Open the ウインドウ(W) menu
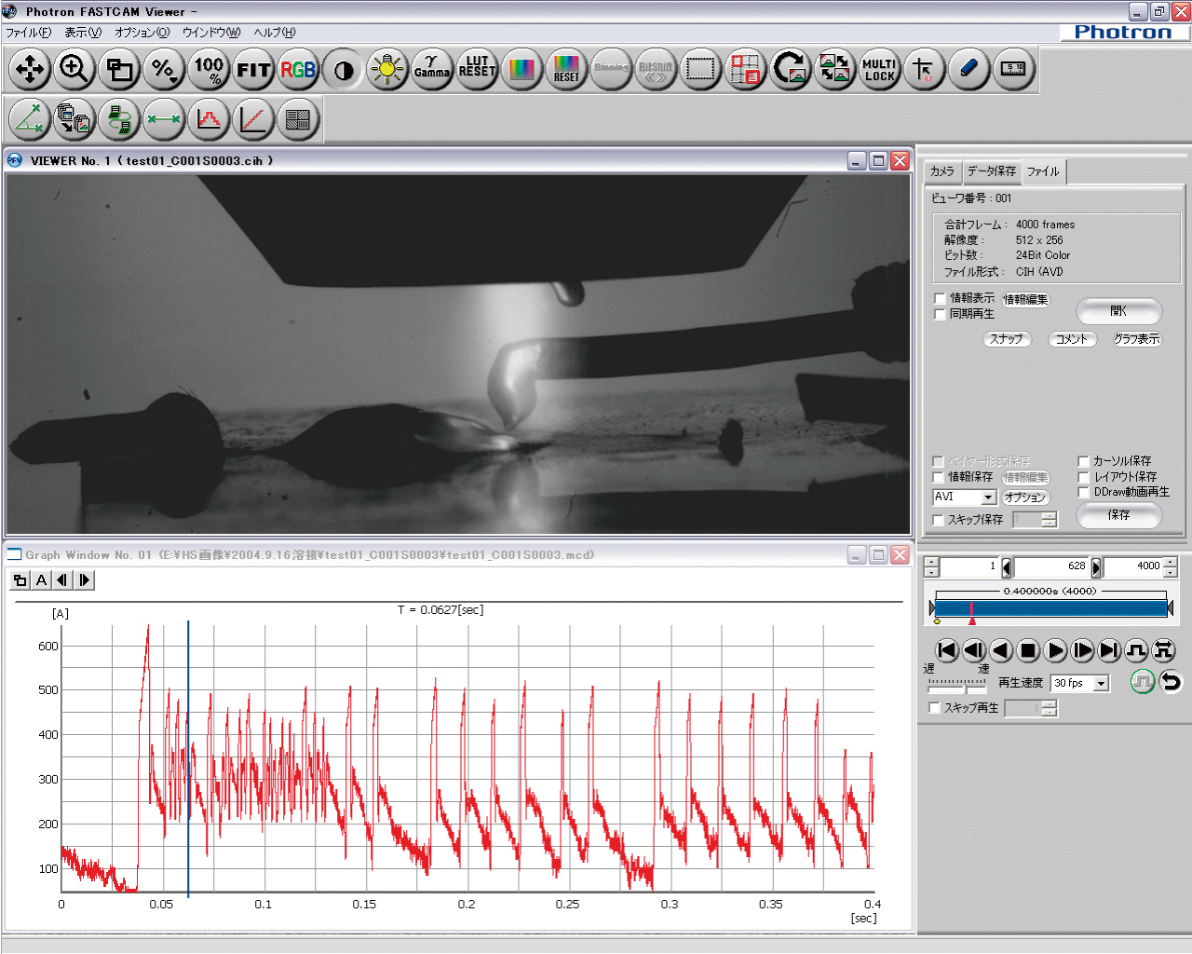 pos(211,33)
